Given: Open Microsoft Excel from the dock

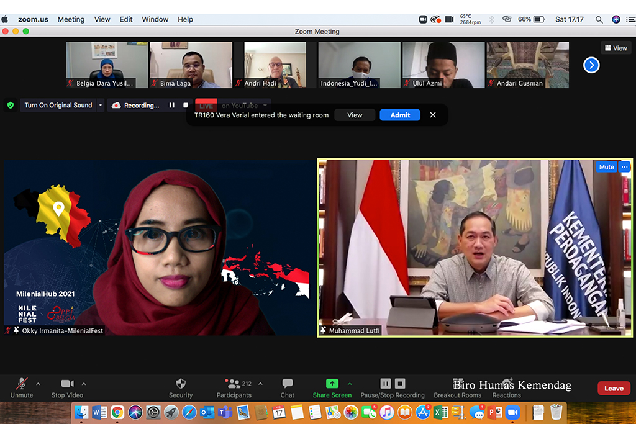Looking at the screenshot, I should coord(440,413).
